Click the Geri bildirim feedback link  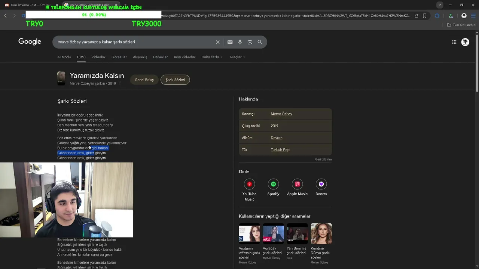323,160
